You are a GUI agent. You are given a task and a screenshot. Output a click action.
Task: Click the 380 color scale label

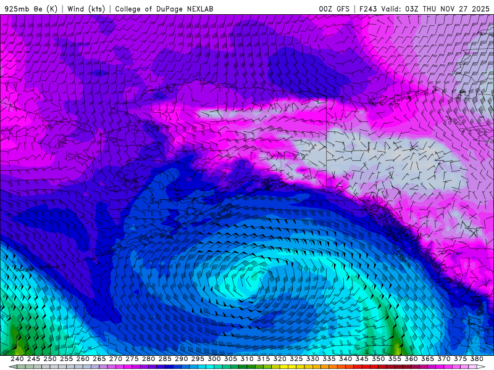coord(477,359)
